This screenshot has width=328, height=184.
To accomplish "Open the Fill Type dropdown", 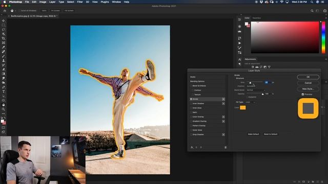I will click(x=251, y=102).
